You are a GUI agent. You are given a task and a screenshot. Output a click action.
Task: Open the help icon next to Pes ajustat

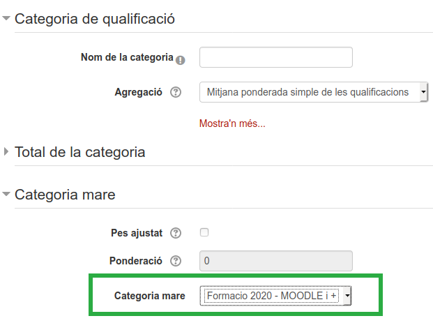tap(176, 232)
